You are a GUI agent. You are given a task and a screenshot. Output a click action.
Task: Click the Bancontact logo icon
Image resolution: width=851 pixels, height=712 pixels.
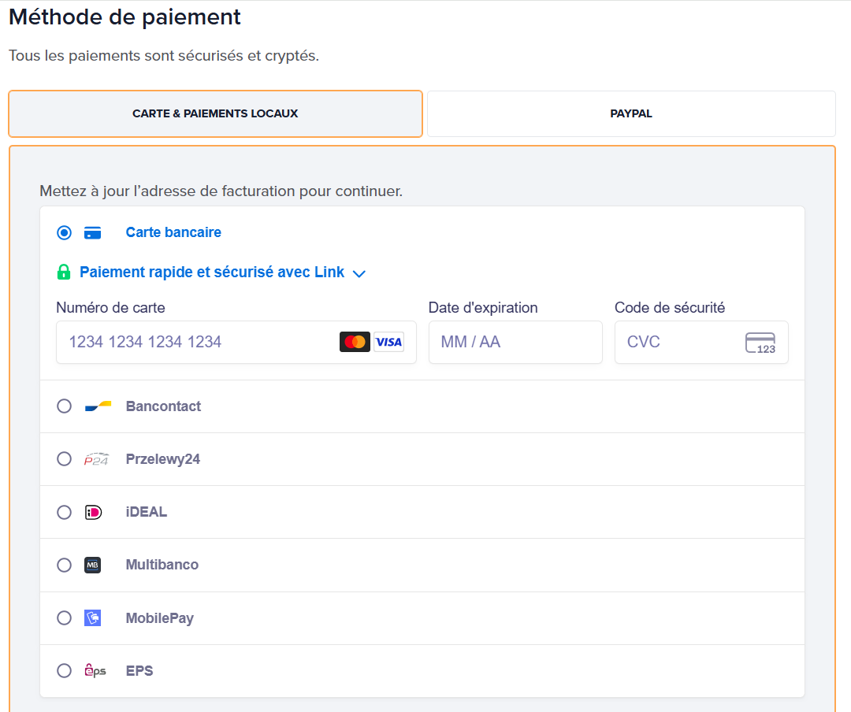coord(98,406)
